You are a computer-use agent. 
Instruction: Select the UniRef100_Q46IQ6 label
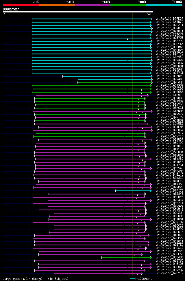(x=169, y=264)
